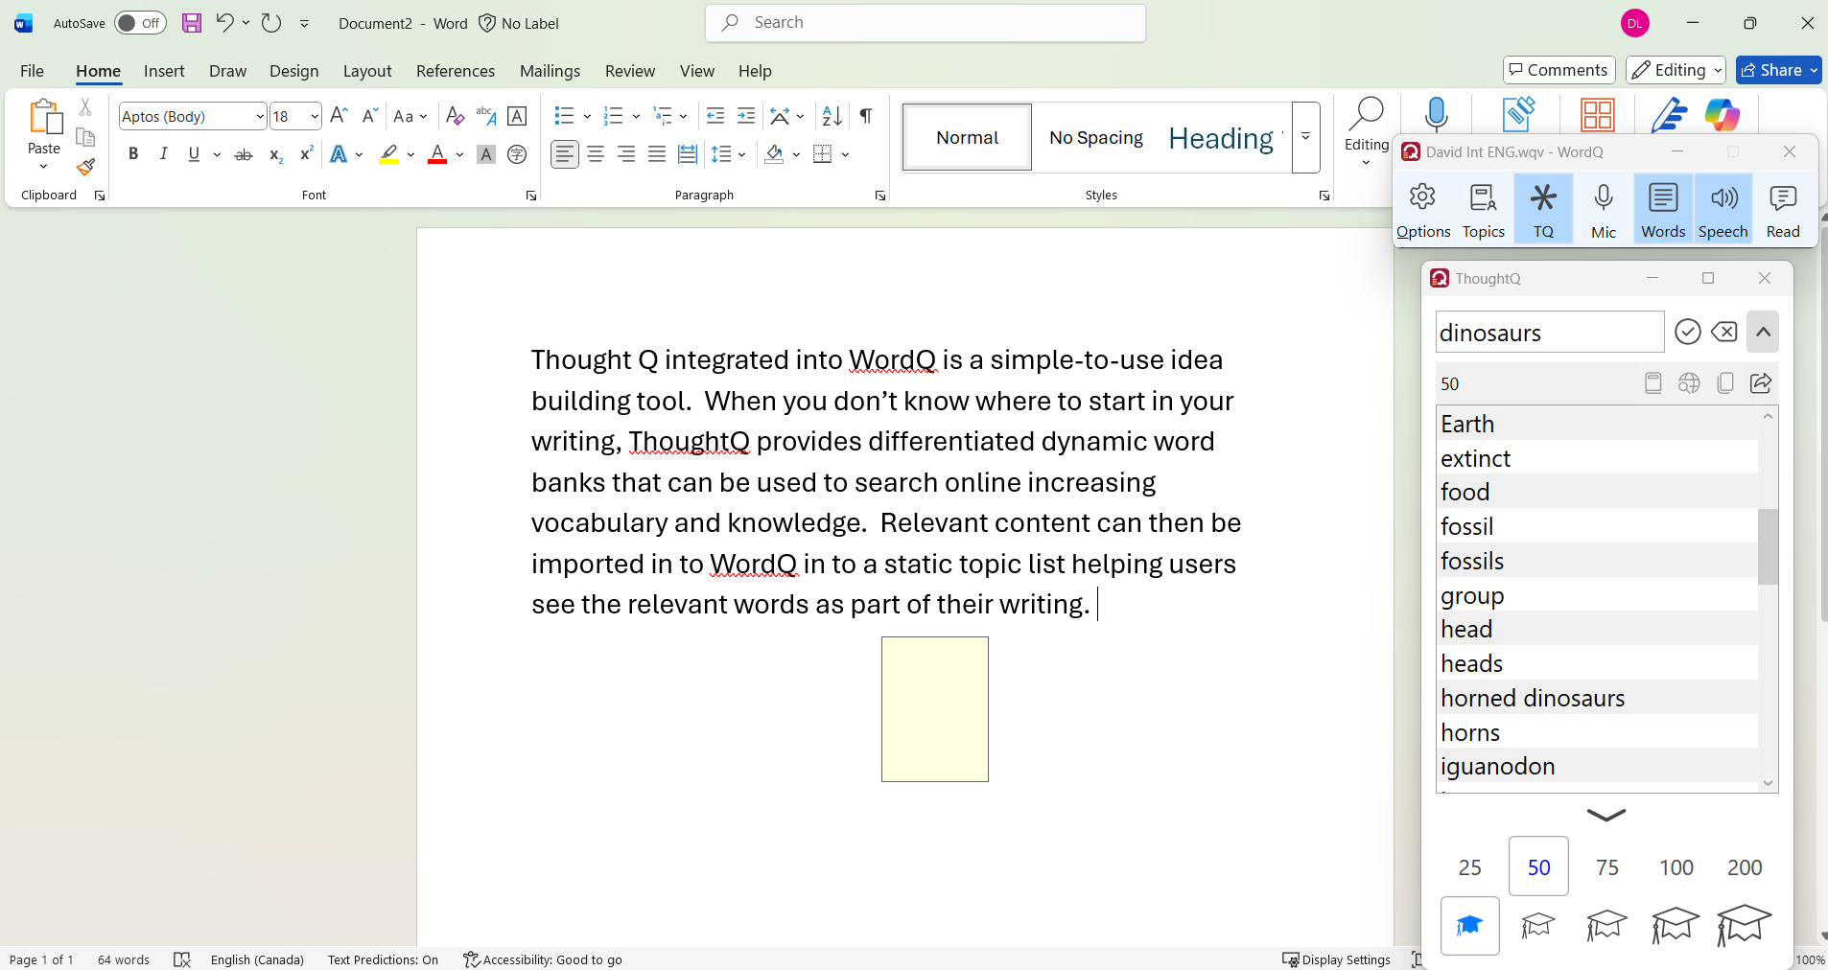This screenshot has height=970, width=1828.
Task: Cut selection with the scissors icon
Action: click(85, 107)
